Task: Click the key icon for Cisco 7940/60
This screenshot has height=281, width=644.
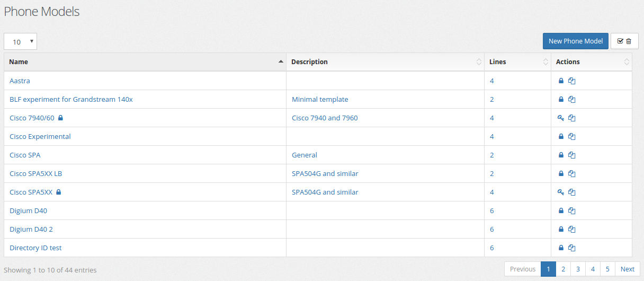Action: click(x=561, y=118)
